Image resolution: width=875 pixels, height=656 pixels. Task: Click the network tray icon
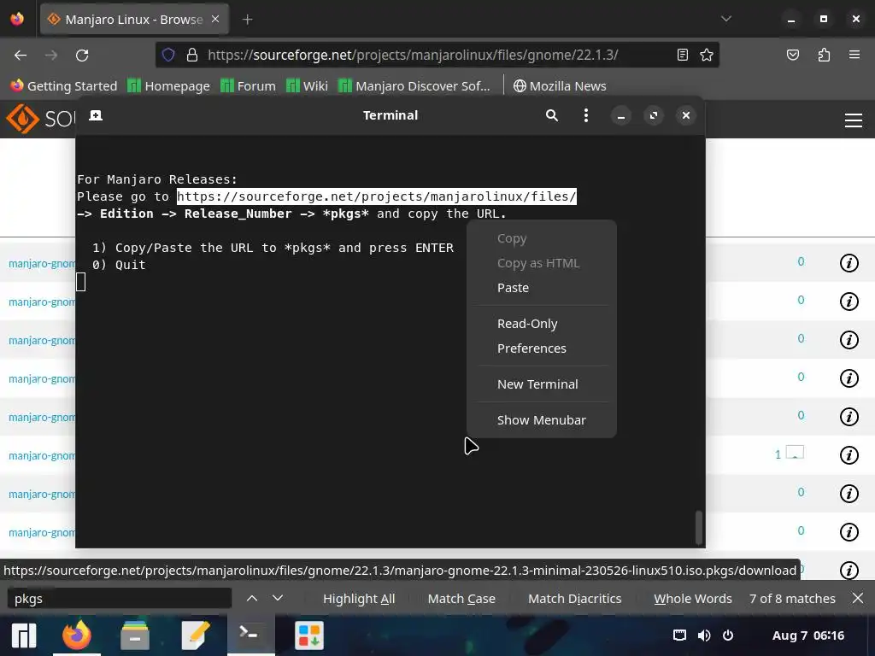679,635
